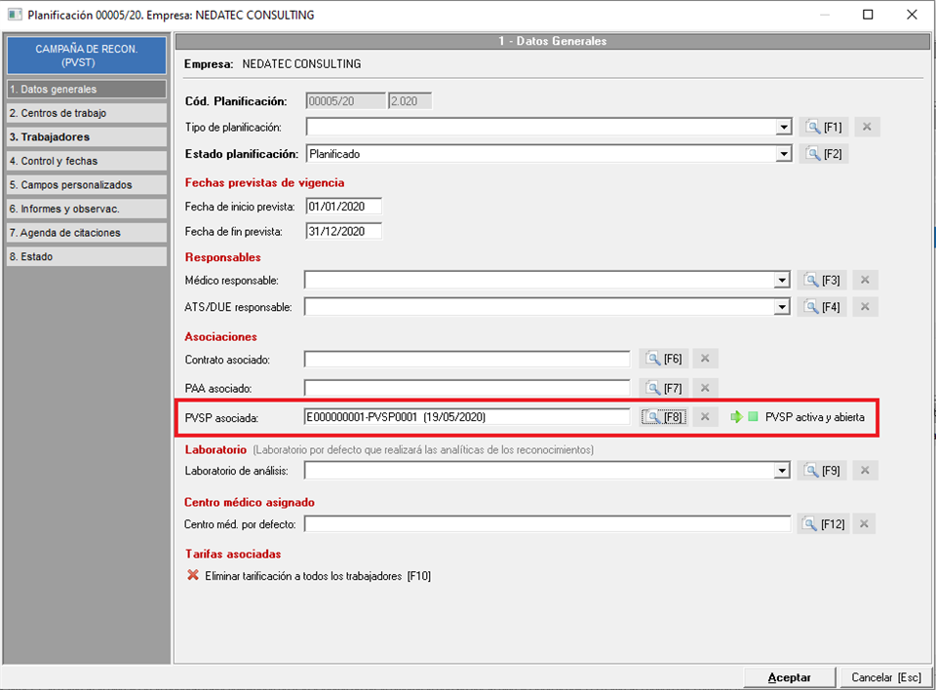Click the red X Eliminar tarificación icon

pyautogui.click(x=193, y=576)
